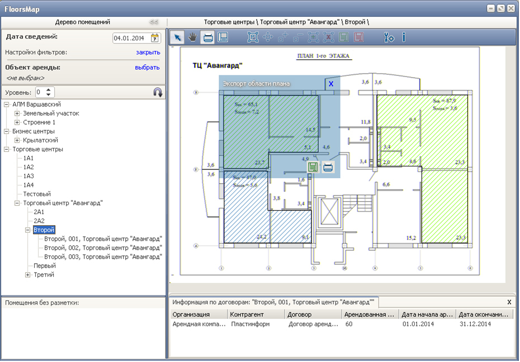Activate the hand pan tool

pos(192,37)
